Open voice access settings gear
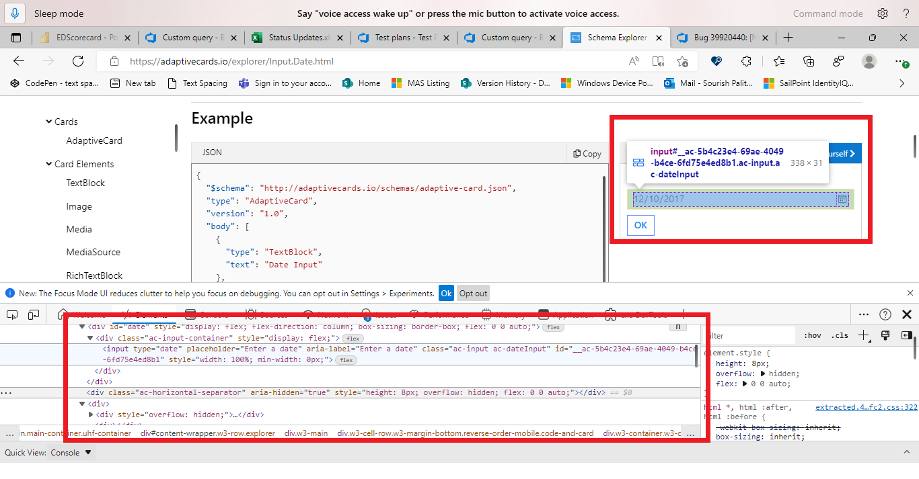 click(x=883, y=13)
